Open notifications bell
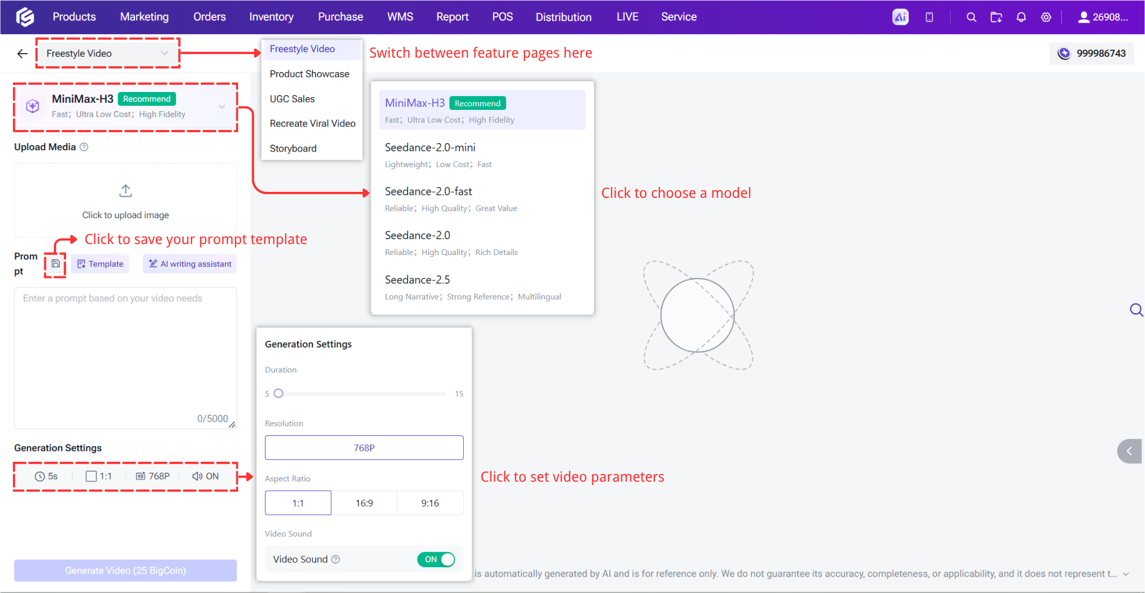This screenshot has height=593, width=1145. coord(1021,17)
